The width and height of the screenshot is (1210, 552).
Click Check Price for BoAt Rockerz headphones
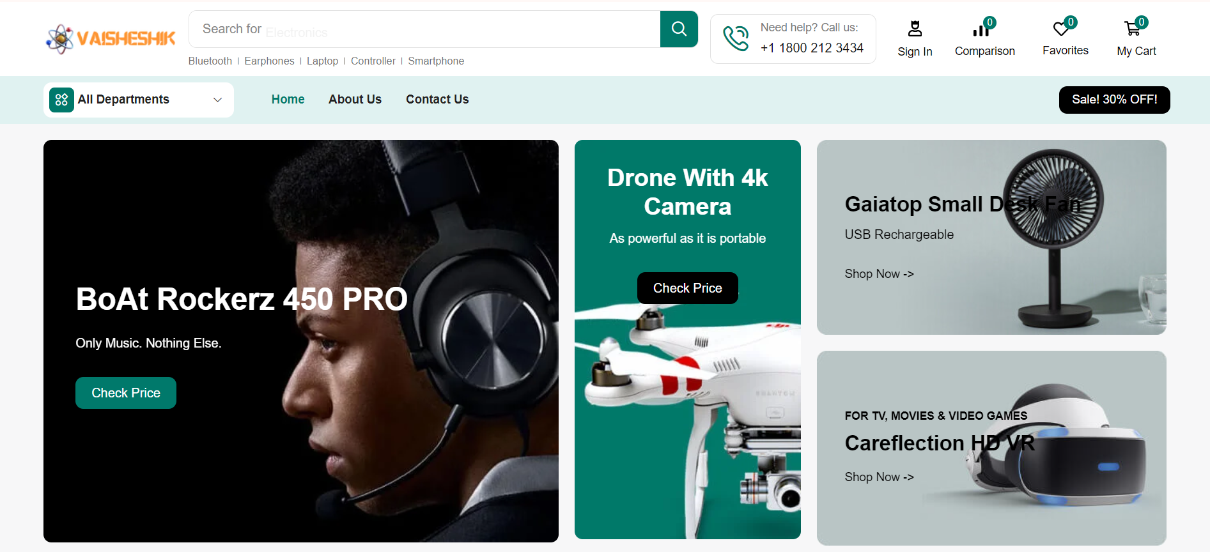[x=126, y=393]
